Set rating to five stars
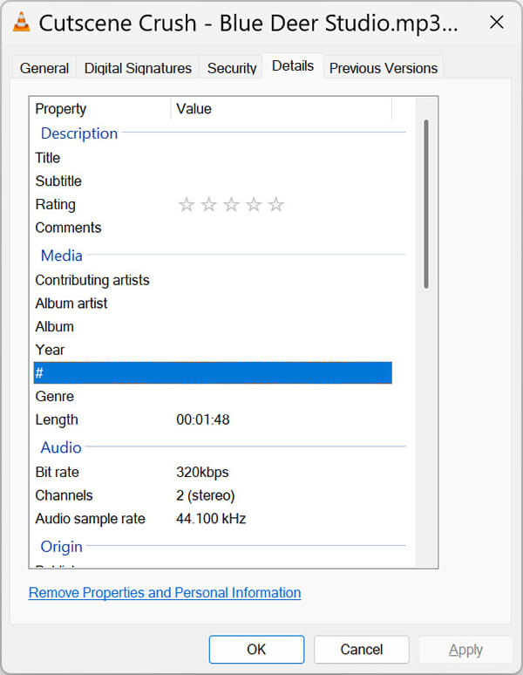The width and height of the screenshot is (523, 675). (x=276, y=204)
